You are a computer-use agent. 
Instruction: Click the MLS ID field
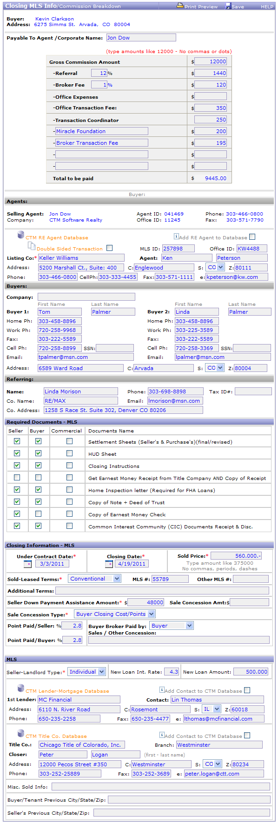point(179,249)
